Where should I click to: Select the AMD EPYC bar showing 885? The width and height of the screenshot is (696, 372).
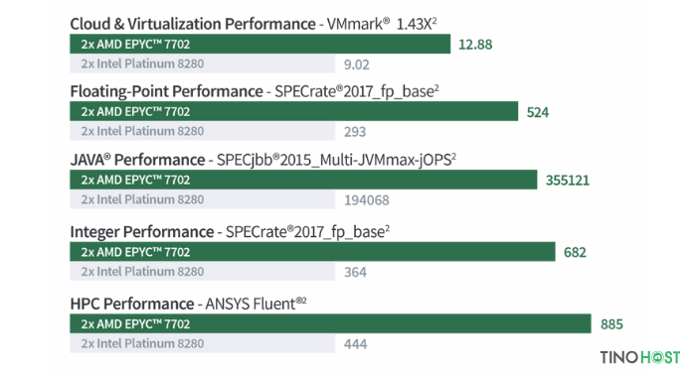330,323
